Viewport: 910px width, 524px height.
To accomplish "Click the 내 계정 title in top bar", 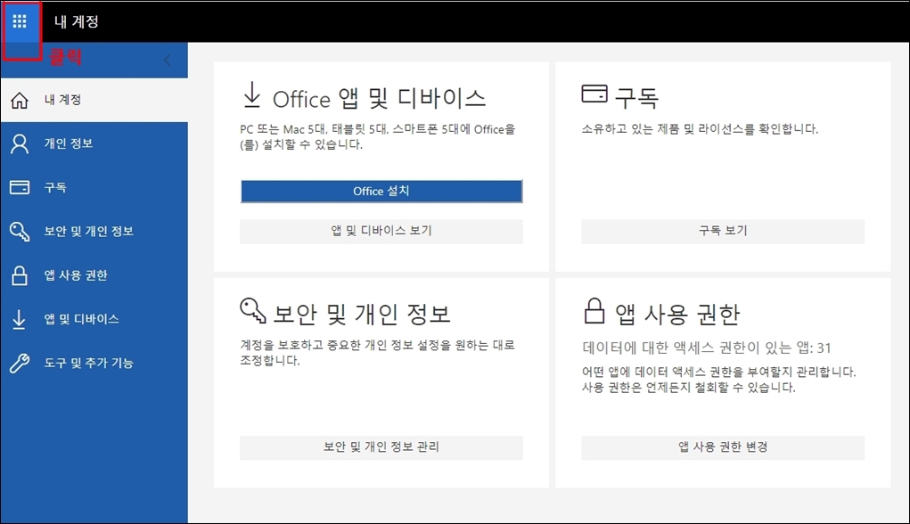I will [77, 21].
